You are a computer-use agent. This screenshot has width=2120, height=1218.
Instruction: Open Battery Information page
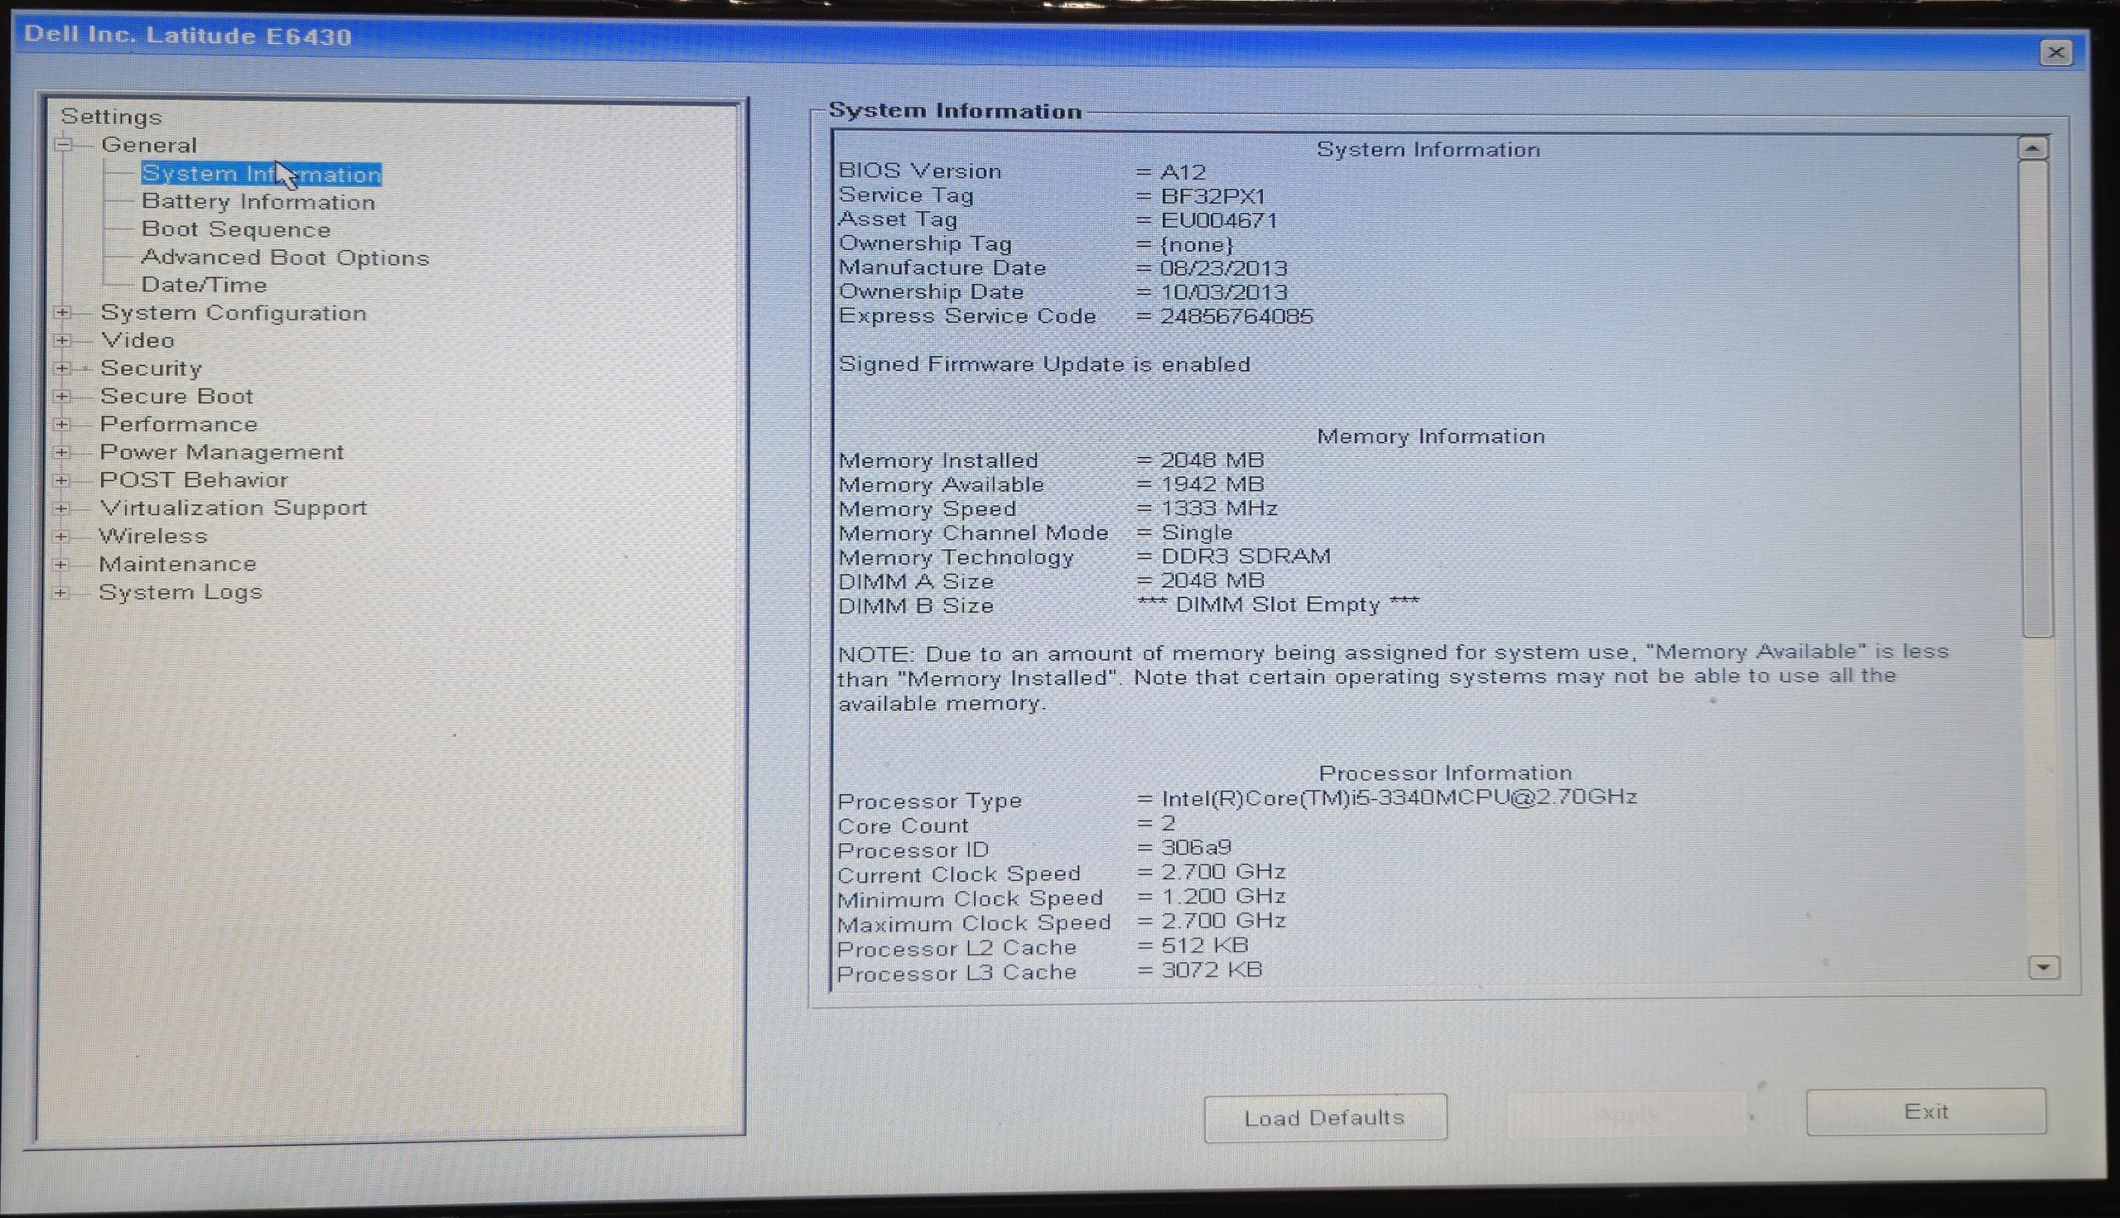[x=258, y=202]
